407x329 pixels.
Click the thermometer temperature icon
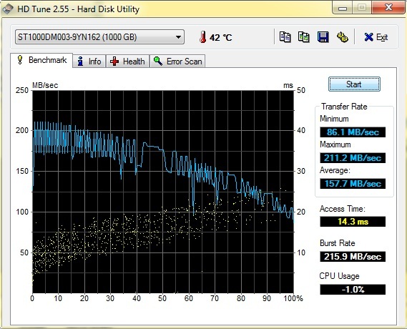(202, 37)
